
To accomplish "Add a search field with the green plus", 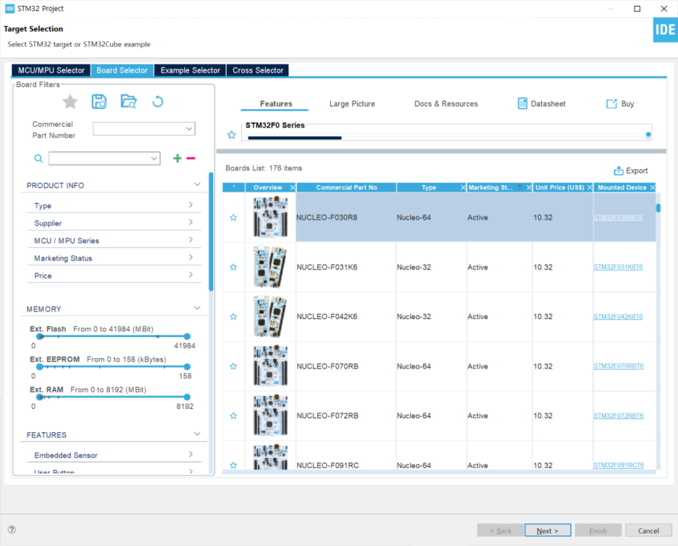I will pyautogui.click(x=177, y=159).
